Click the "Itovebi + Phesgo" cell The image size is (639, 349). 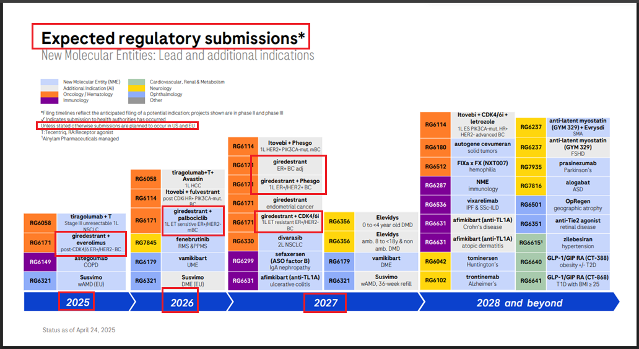tap(290, 146)
